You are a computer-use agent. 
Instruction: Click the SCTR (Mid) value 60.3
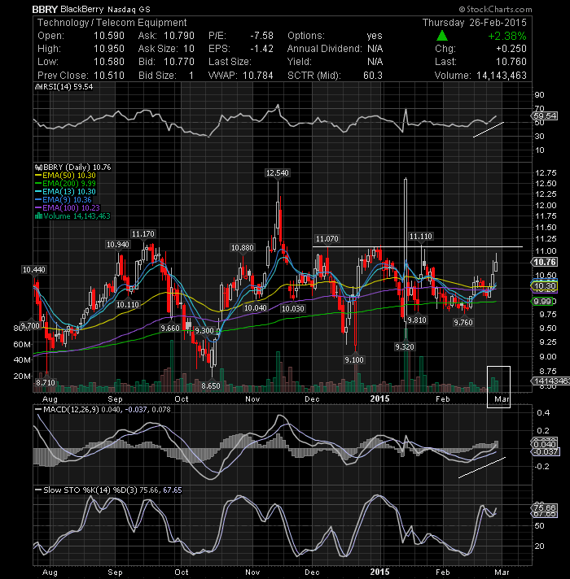coord(373,76)
